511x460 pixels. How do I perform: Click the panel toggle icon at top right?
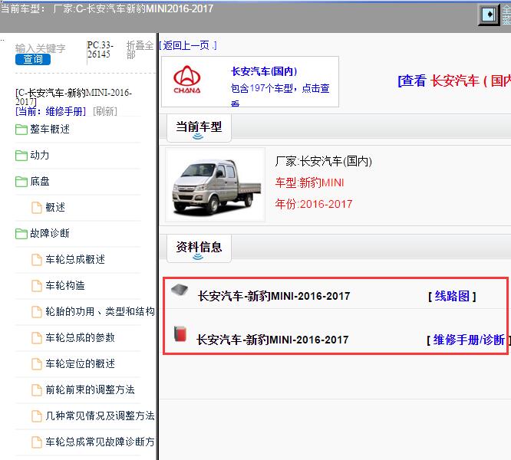coord(489,15)
